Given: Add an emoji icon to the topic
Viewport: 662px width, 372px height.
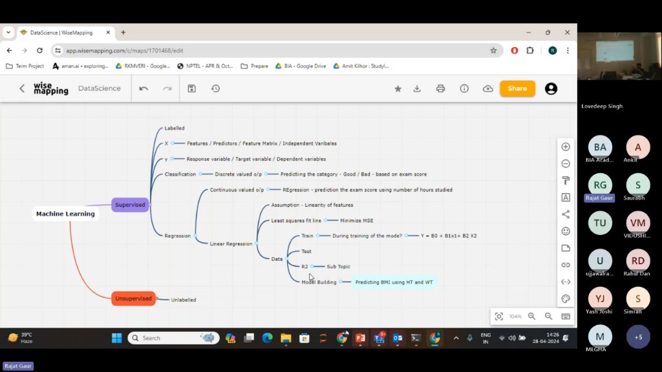Looking at the screenshot, I should click(x=566, y=231).
